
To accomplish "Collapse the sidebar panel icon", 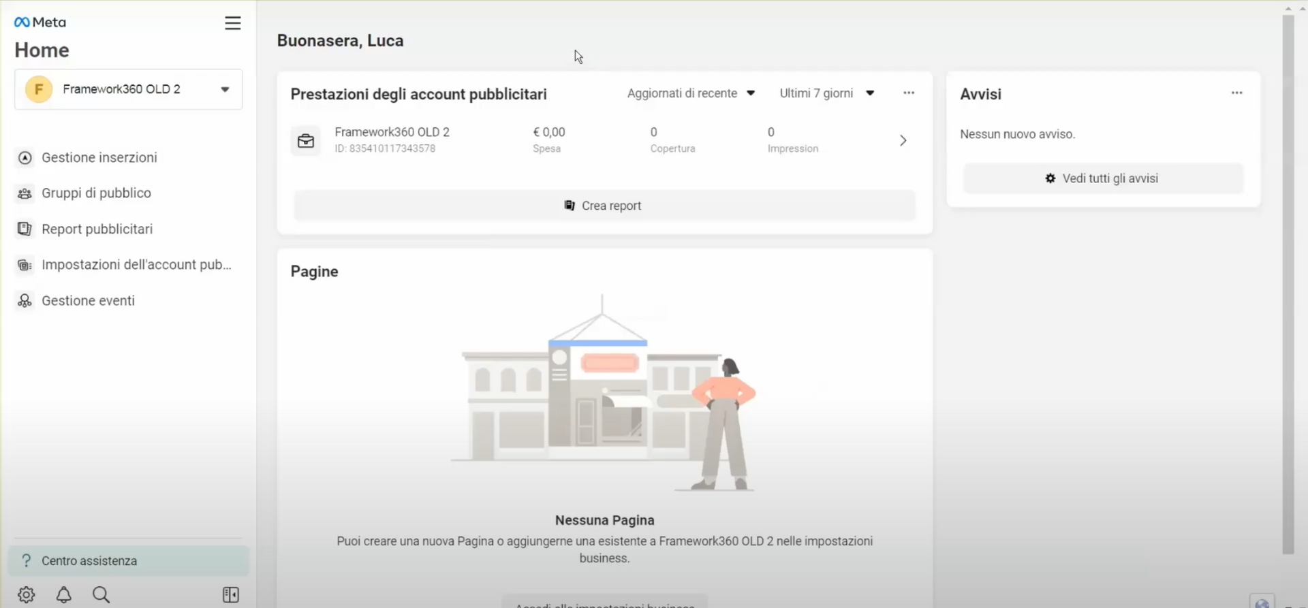I will point(231,595).
